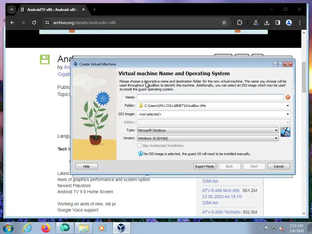Show hidden system tray icons arrow
This screenshot has width=312, height=234.
pos(259,228)
